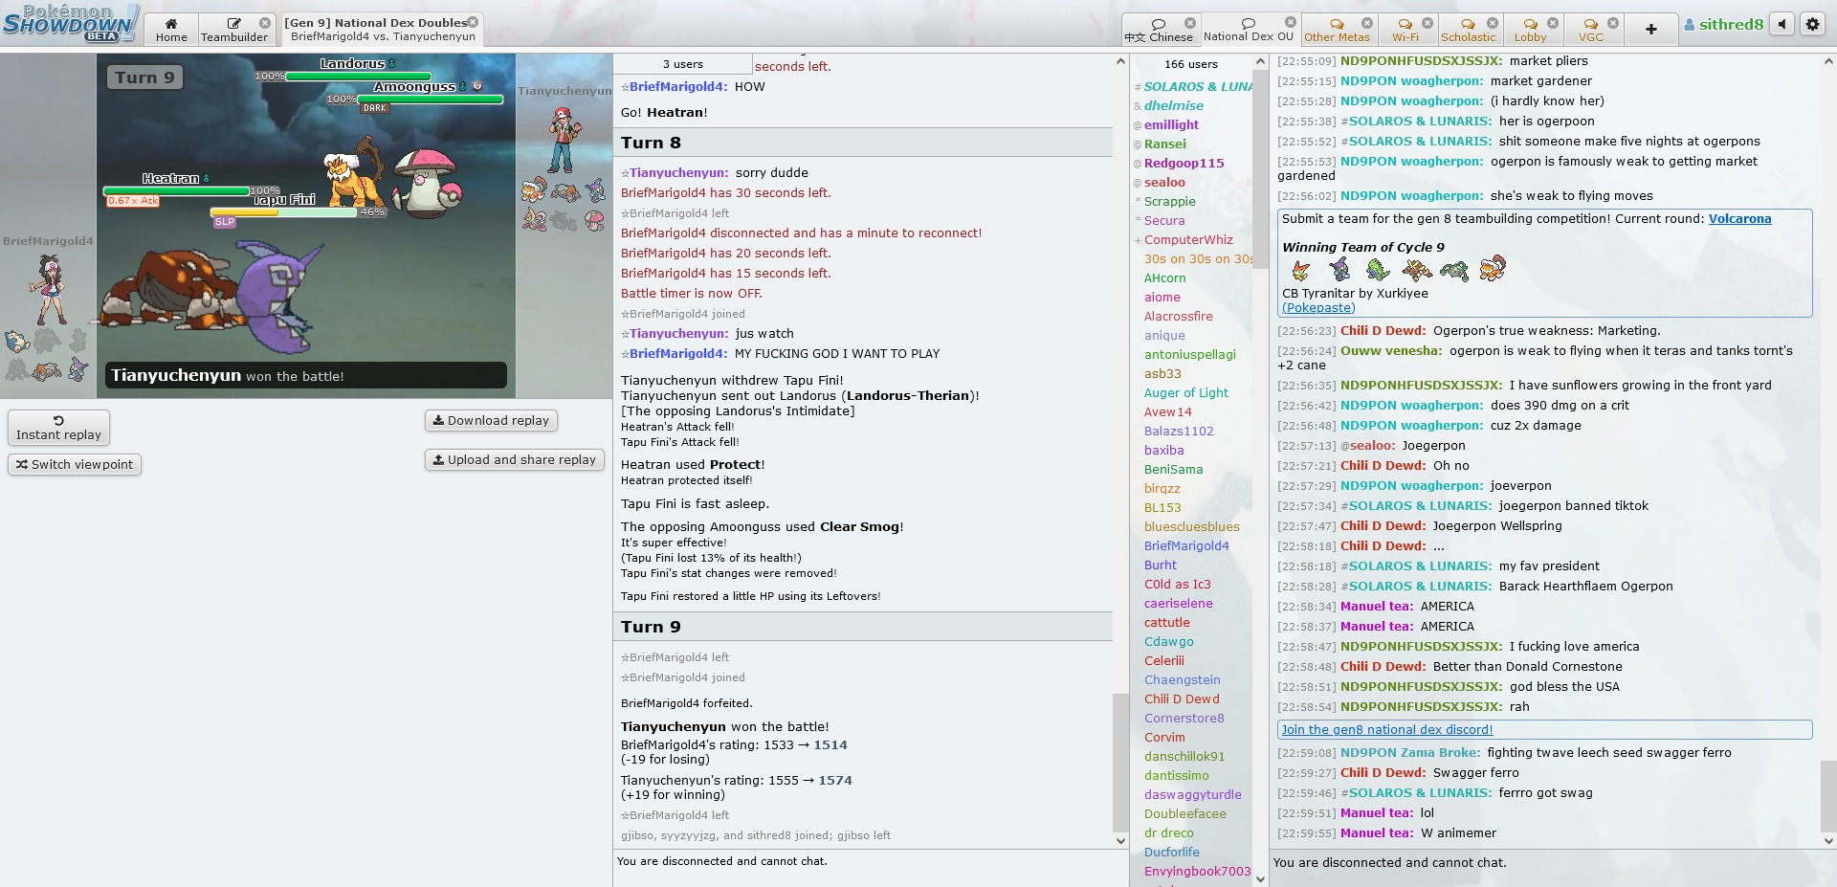Open the battle's 3 users list
This screenshot has height=887, width=1837.
coord(683,64)
